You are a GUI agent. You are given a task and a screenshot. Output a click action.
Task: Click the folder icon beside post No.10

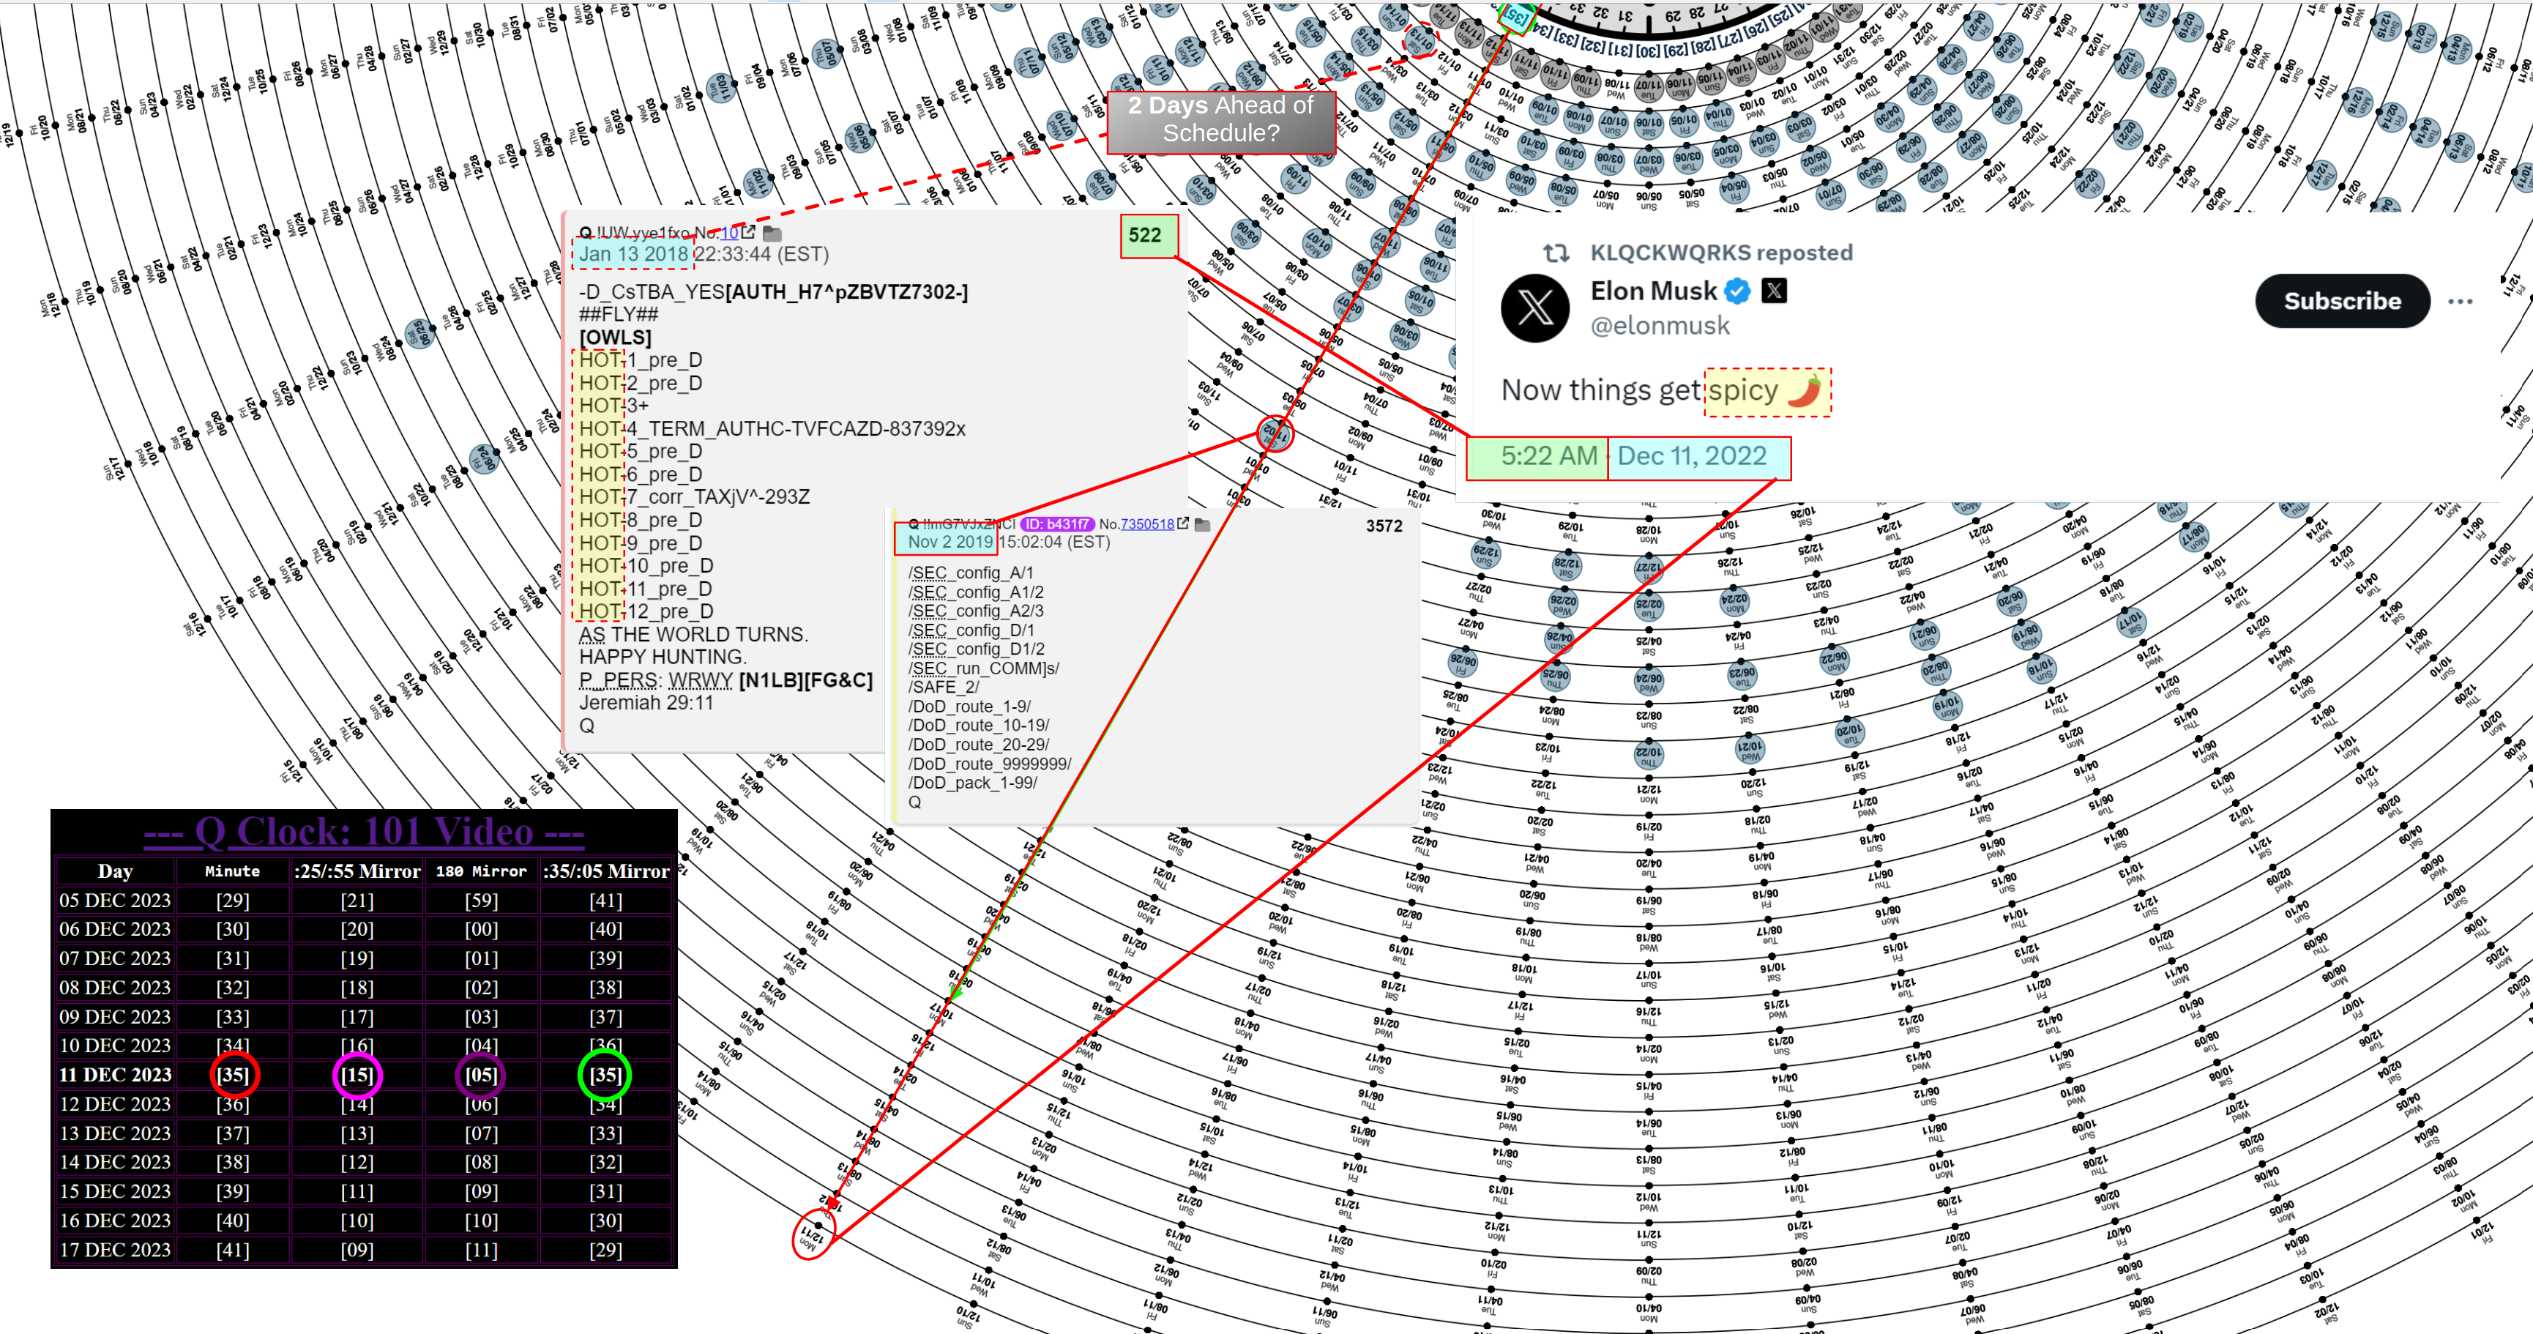click(772, 233)
